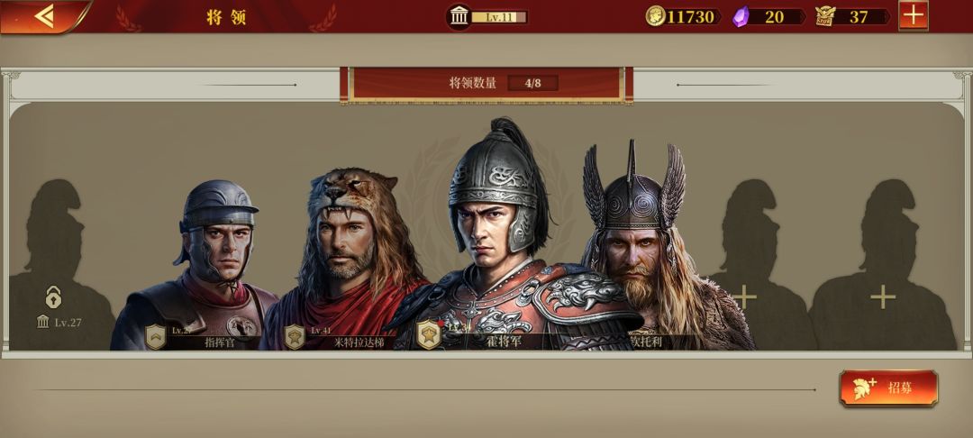
Task: Add a general in the first empty plus slot
Action: [743, 297]
